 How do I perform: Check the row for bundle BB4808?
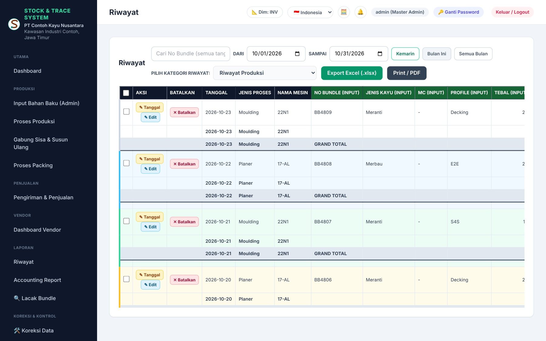point(126,163)
